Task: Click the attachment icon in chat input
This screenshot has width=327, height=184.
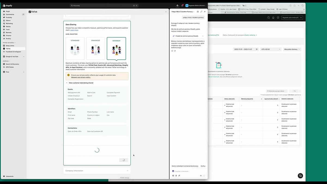Action: [x=179, y=176]
